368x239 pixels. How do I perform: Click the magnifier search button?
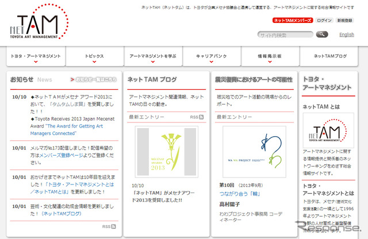[322, 34]
